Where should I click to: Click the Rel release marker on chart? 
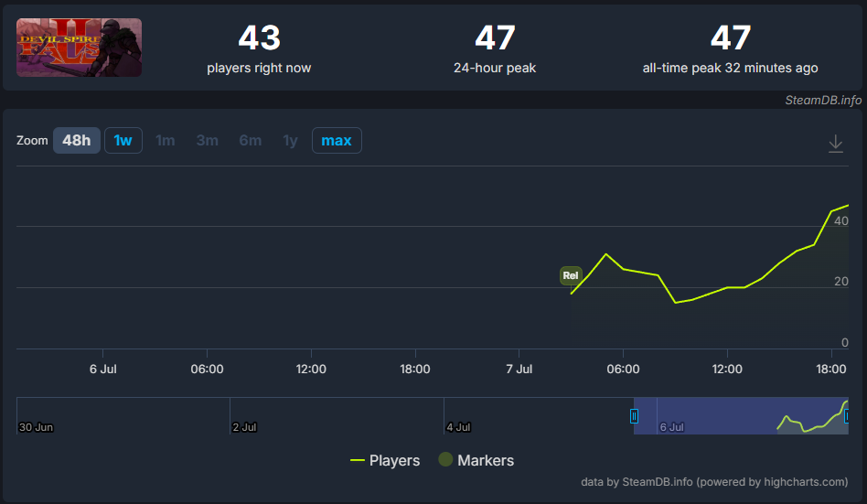coord(570,275)
